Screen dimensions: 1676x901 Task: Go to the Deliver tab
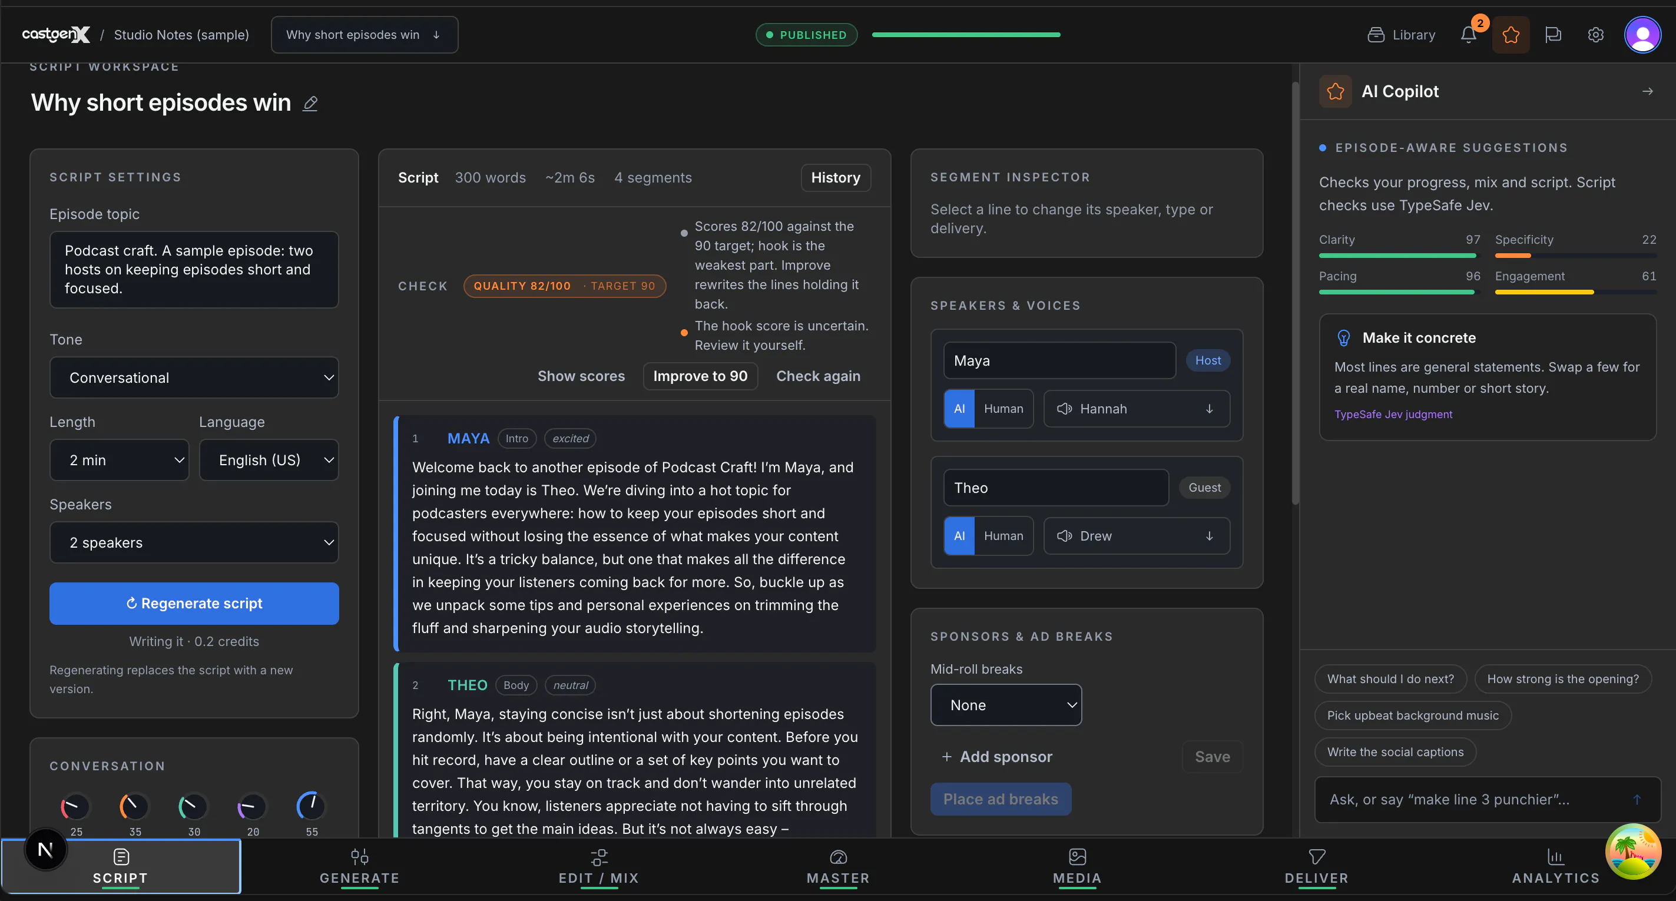coord(1316,866)
